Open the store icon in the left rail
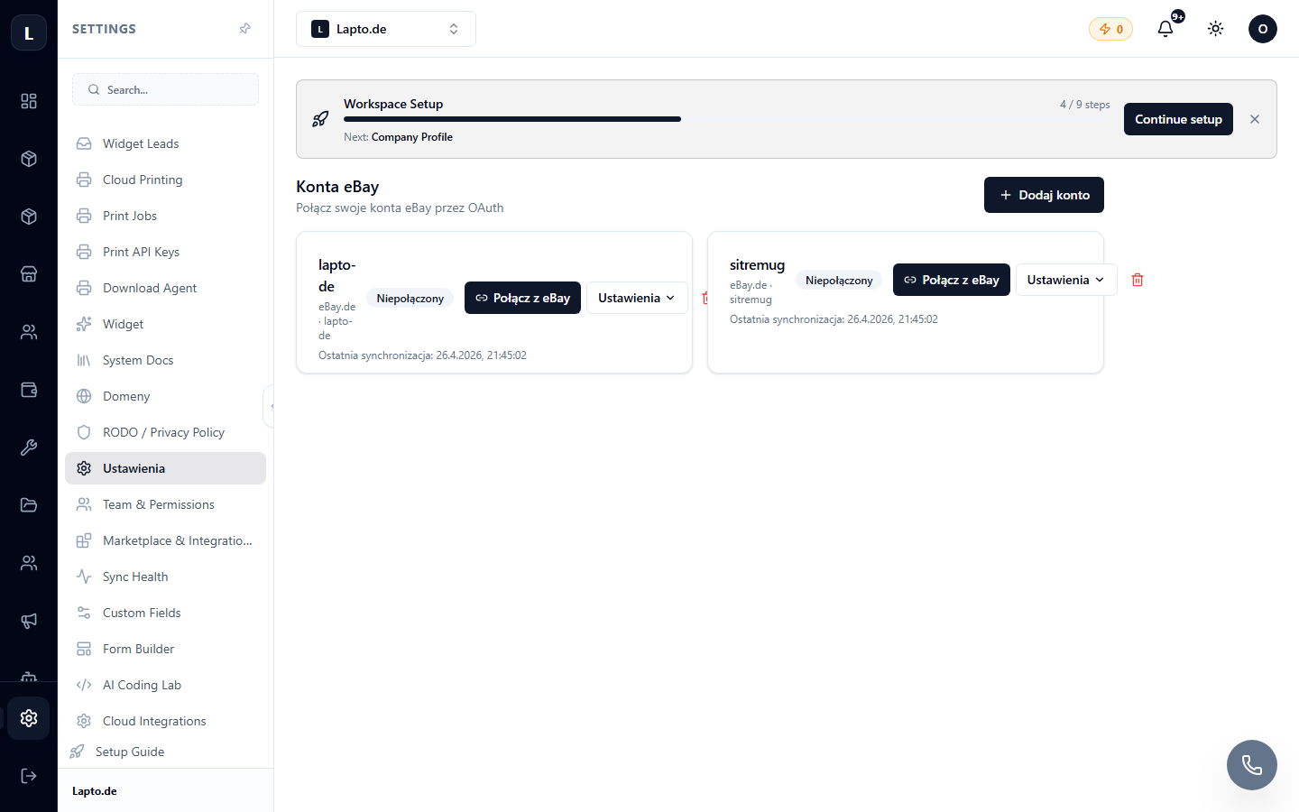1299x812 pixels. tap(29, 274)
